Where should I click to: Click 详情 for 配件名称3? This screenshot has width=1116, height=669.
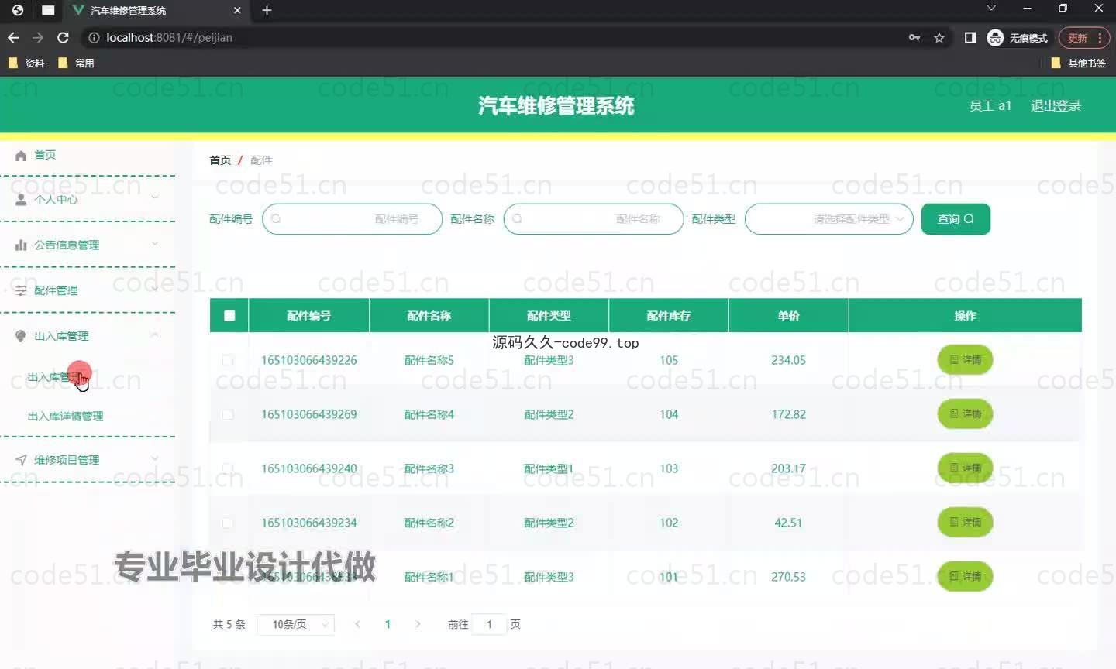pyautogui.click(x=965, y=468)
